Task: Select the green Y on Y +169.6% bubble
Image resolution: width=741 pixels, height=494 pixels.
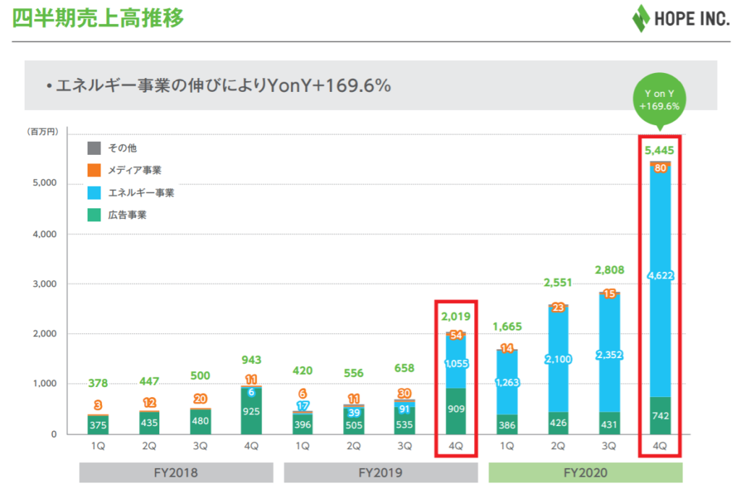Action: (659, 99)
